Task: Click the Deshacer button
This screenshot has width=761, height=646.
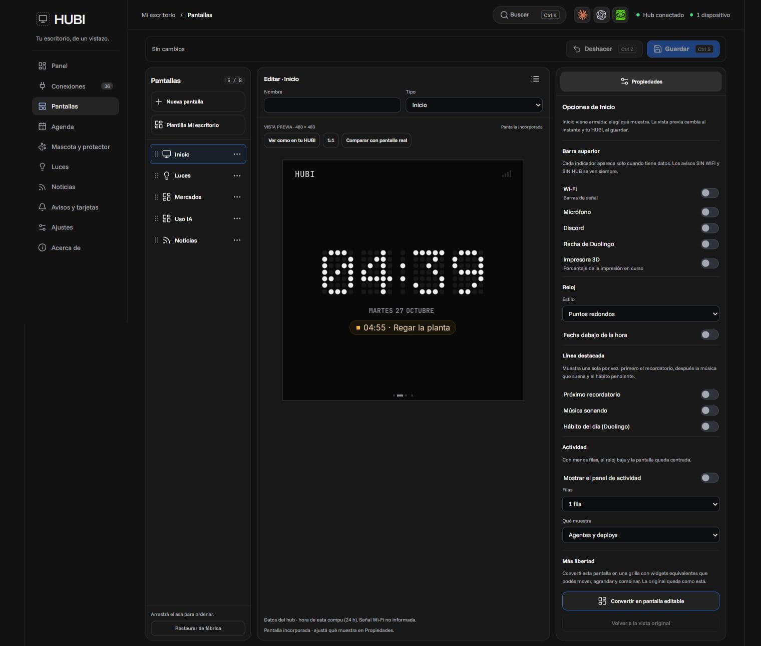Action: coord(604,49)
